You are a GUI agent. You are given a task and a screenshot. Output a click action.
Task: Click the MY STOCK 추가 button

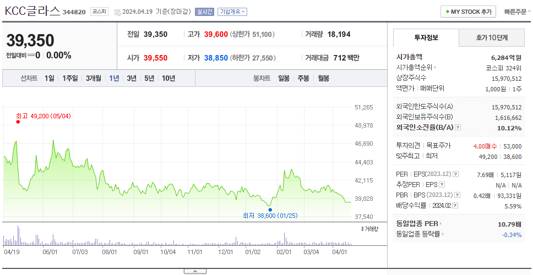click(468, 12)
